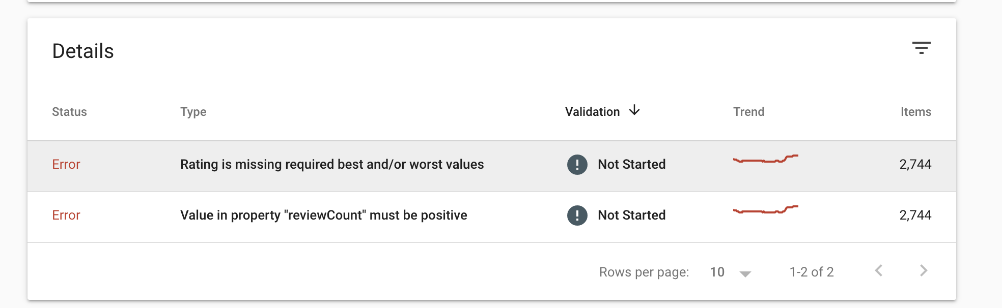This screenshot has width=1002, height=308.
Task: Go to the previous page of results
Action: 879,271
